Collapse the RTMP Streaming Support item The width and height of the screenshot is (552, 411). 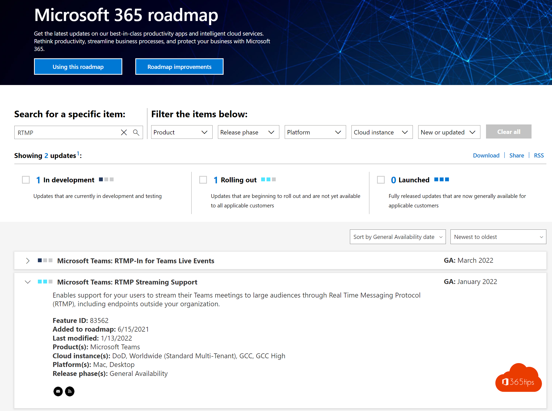click(28, 282)
